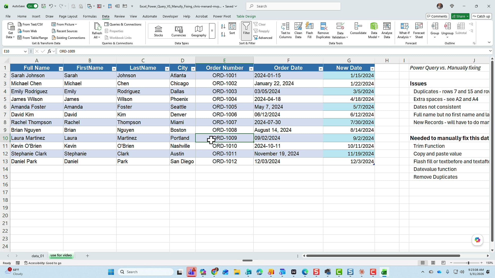
Task: Toggle AutoSave switch
Action: coord(32,6)
